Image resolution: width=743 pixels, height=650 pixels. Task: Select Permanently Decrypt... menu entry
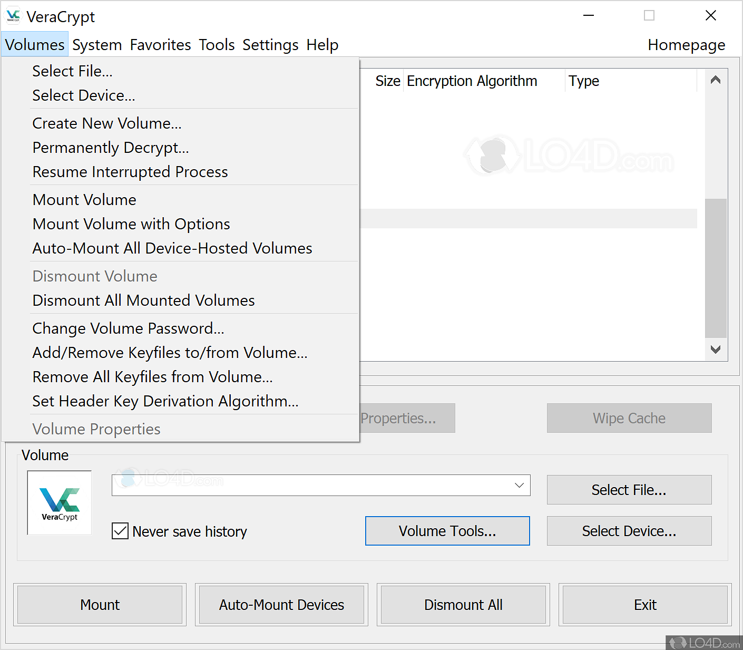coord(180,148)
